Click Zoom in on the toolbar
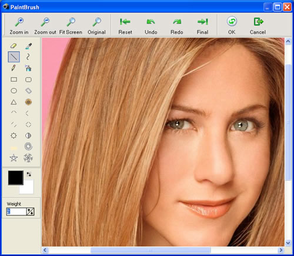 click(19, 26)
